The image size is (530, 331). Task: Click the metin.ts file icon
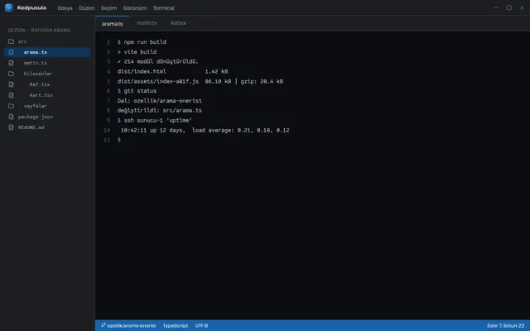[11, 63]
